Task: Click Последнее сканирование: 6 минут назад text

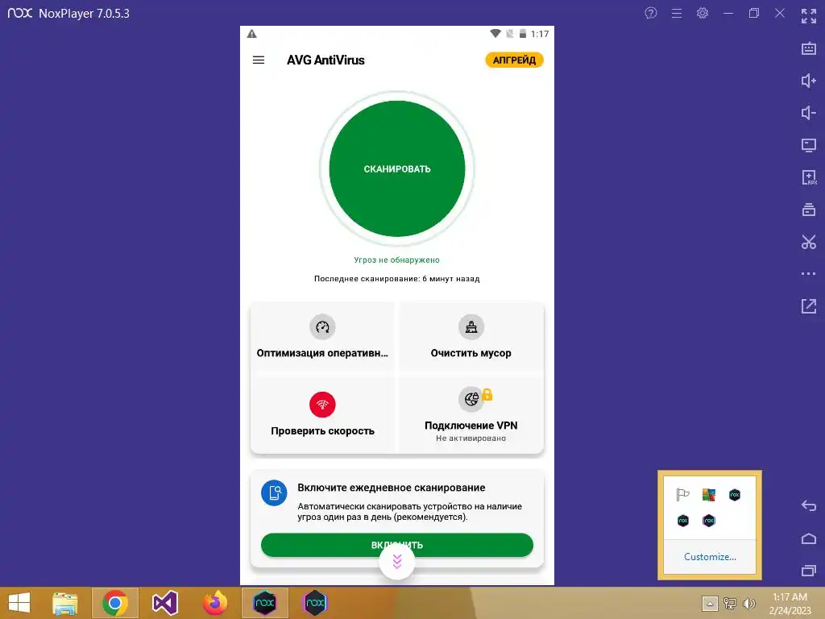Action: pyautogui.click(x=396, y=278)
